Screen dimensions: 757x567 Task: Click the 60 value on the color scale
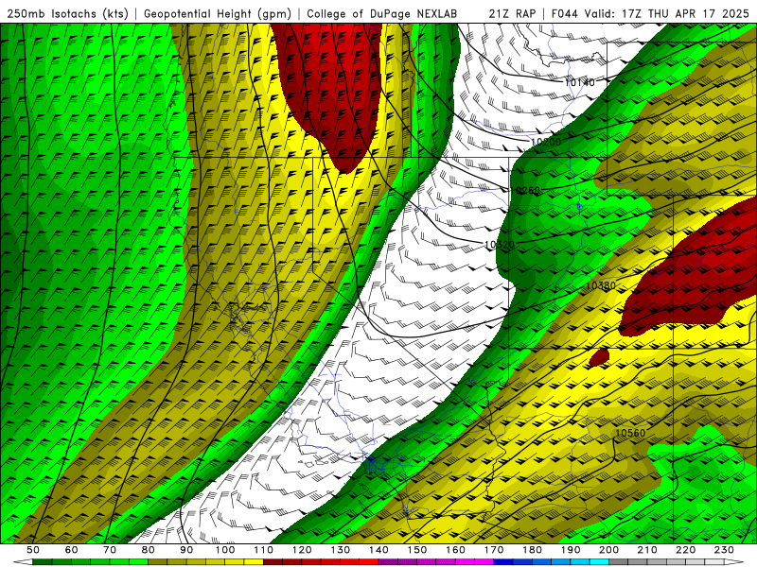tap(72, 550)
